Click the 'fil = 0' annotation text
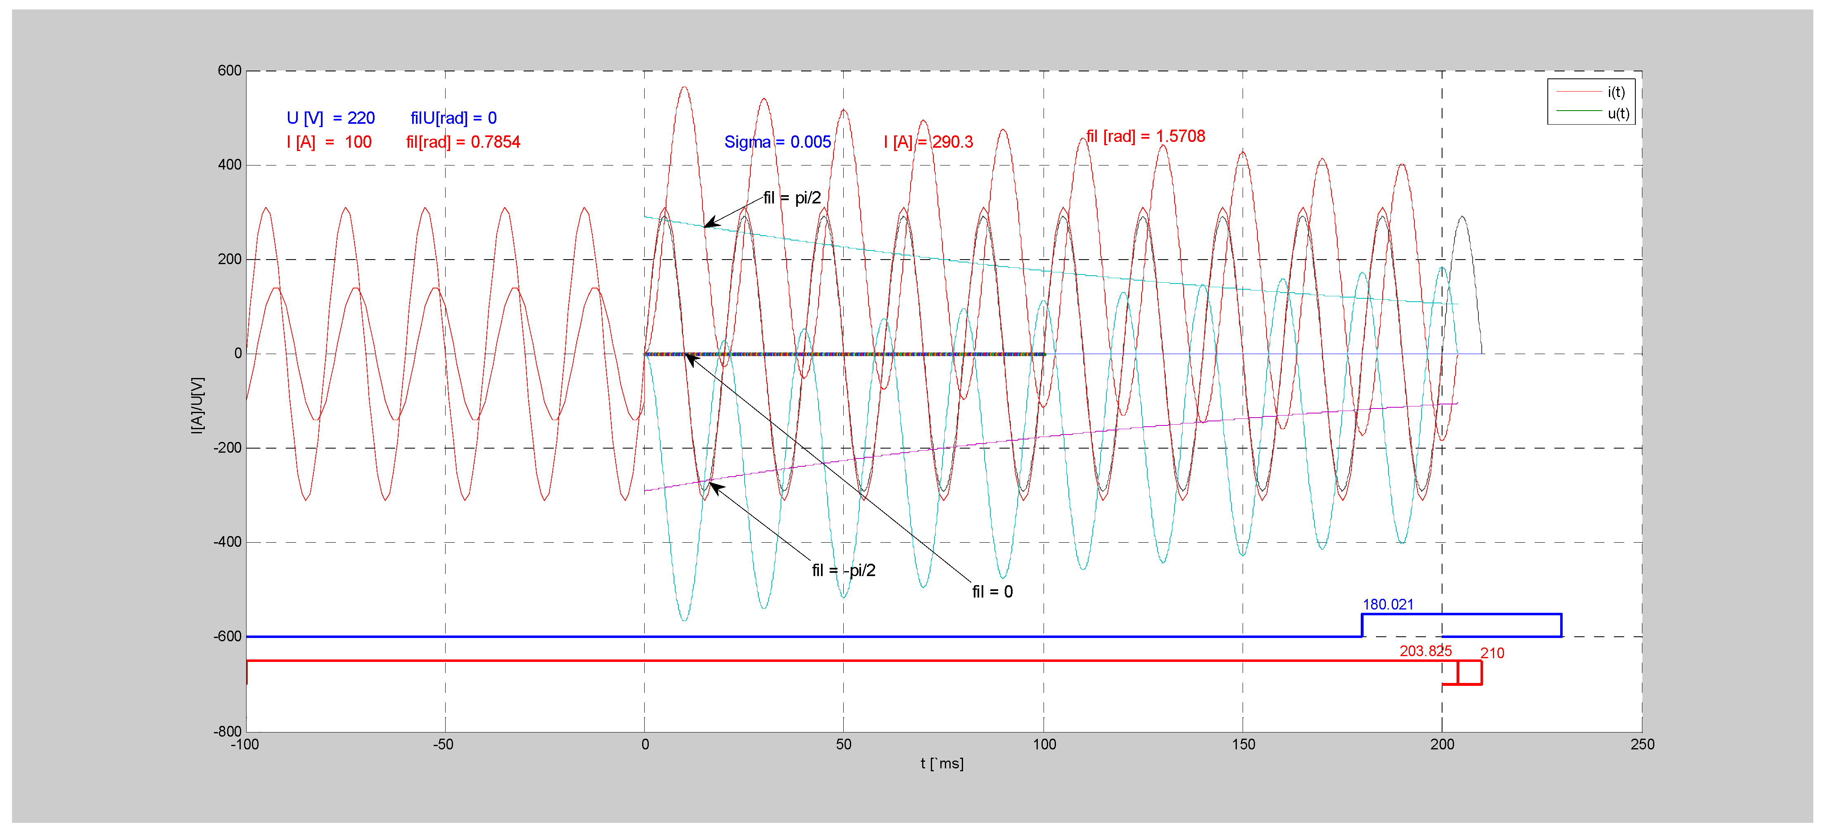Image resolution: width=1822 pixels, height=834 pixels. pyautogui.click(x=992, y=592)
